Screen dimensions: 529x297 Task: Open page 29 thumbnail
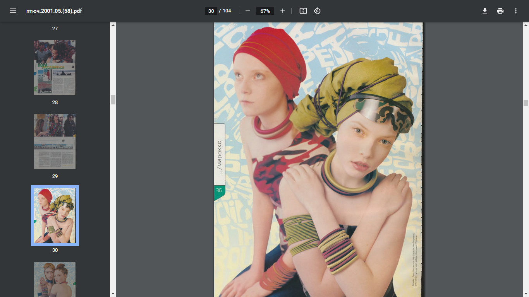click(55, 142)
